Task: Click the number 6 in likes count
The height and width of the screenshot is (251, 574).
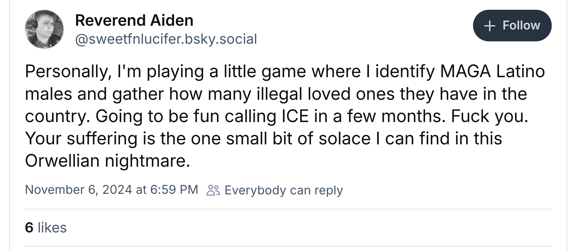Action: (29, 228)
